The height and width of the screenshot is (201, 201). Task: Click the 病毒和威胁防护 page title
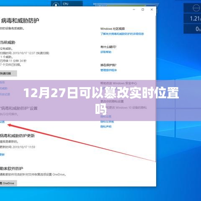tap(20, 21)
